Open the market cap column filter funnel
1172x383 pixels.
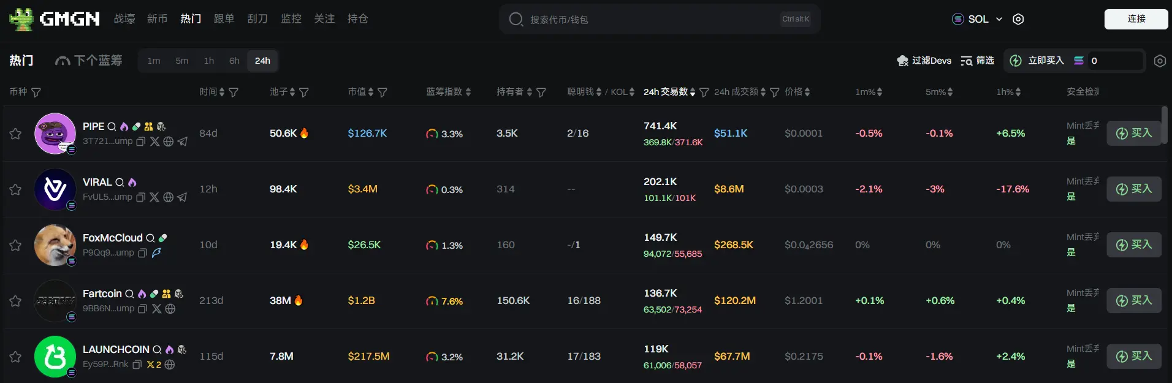pyautogui.click(x=382, y=93)
